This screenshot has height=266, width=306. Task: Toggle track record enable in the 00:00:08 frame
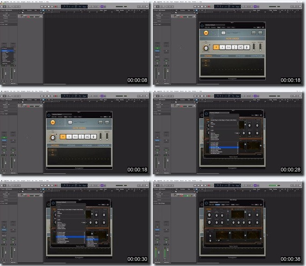[x=28, y=17]
